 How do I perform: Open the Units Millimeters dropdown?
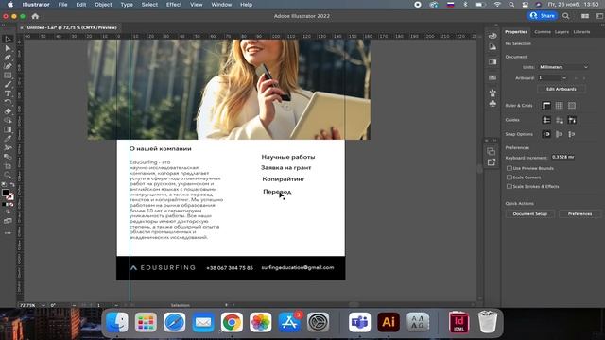pyautogui.click(x=563, y=67)
